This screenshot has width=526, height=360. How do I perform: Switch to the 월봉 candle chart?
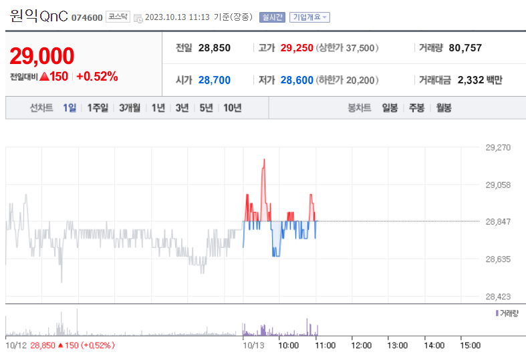point(444,108)
